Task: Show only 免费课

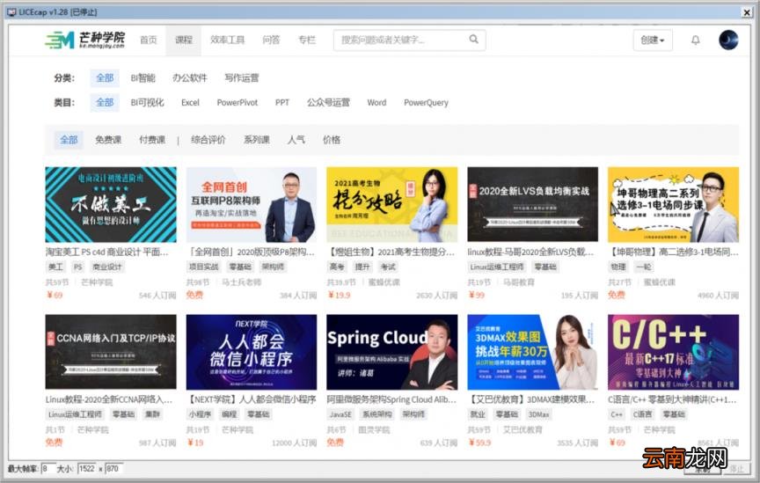Action: pos(108,140)
